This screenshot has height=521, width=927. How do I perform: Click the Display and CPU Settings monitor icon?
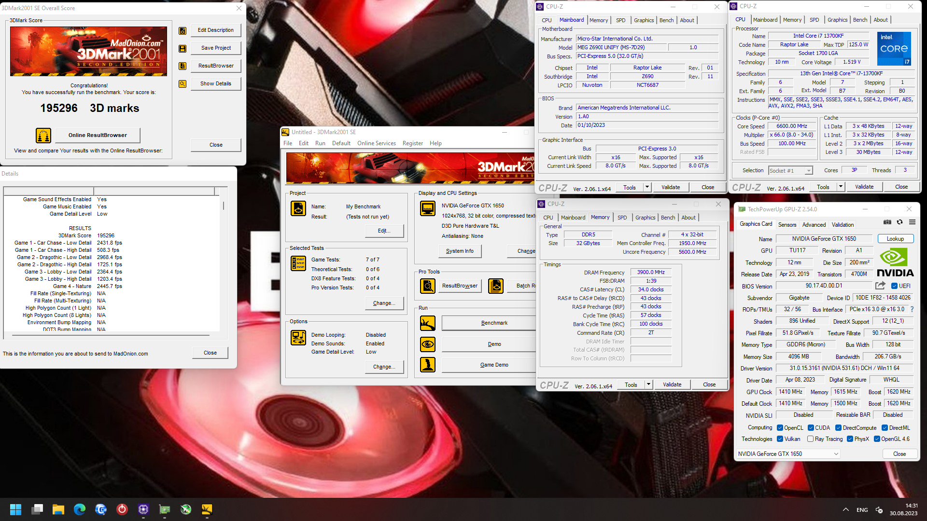(428, 208)
